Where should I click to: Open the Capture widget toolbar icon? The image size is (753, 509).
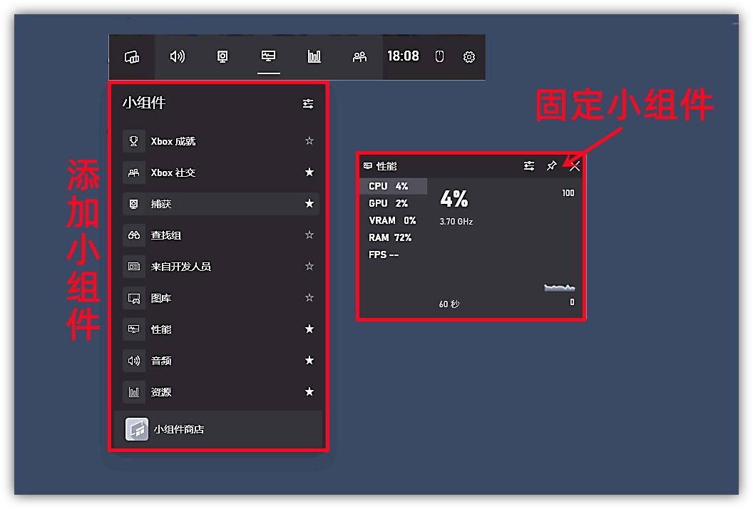coord(222,57)
